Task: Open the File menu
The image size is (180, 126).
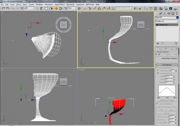Action: click(x=2, y=4)
